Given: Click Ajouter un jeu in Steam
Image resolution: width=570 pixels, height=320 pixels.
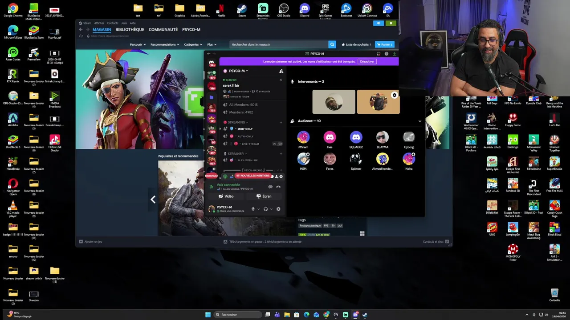Looking at the screenshot, I should click(91, 242).
